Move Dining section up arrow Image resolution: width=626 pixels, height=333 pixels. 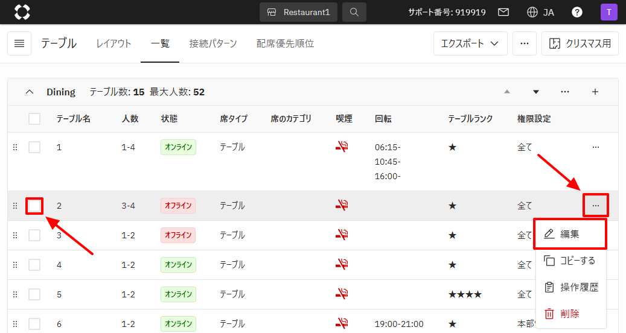coord(507,92)
